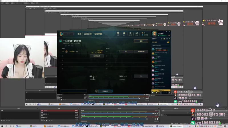The image size is (228, 128).
Task: Click the new folder icon in friends list
Action: (164, 39)
